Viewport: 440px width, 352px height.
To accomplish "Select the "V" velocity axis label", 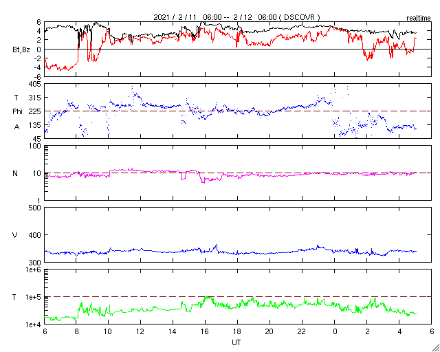I will tap(15, 235).
